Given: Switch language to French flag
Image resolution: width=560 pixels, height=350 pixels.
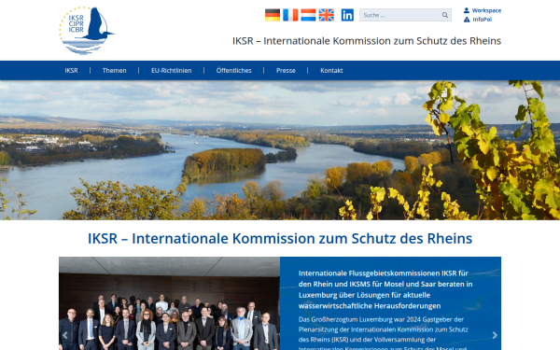Looking at the screenshot, I should [290, 15].
